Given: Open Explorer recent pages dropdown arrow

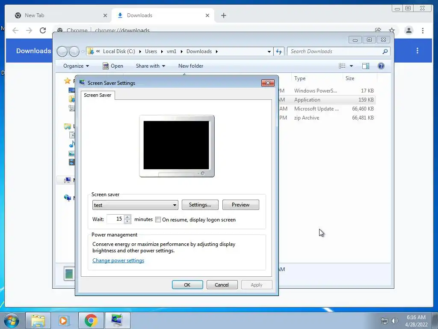Looking at the screenshot, I should pos(83,52).
